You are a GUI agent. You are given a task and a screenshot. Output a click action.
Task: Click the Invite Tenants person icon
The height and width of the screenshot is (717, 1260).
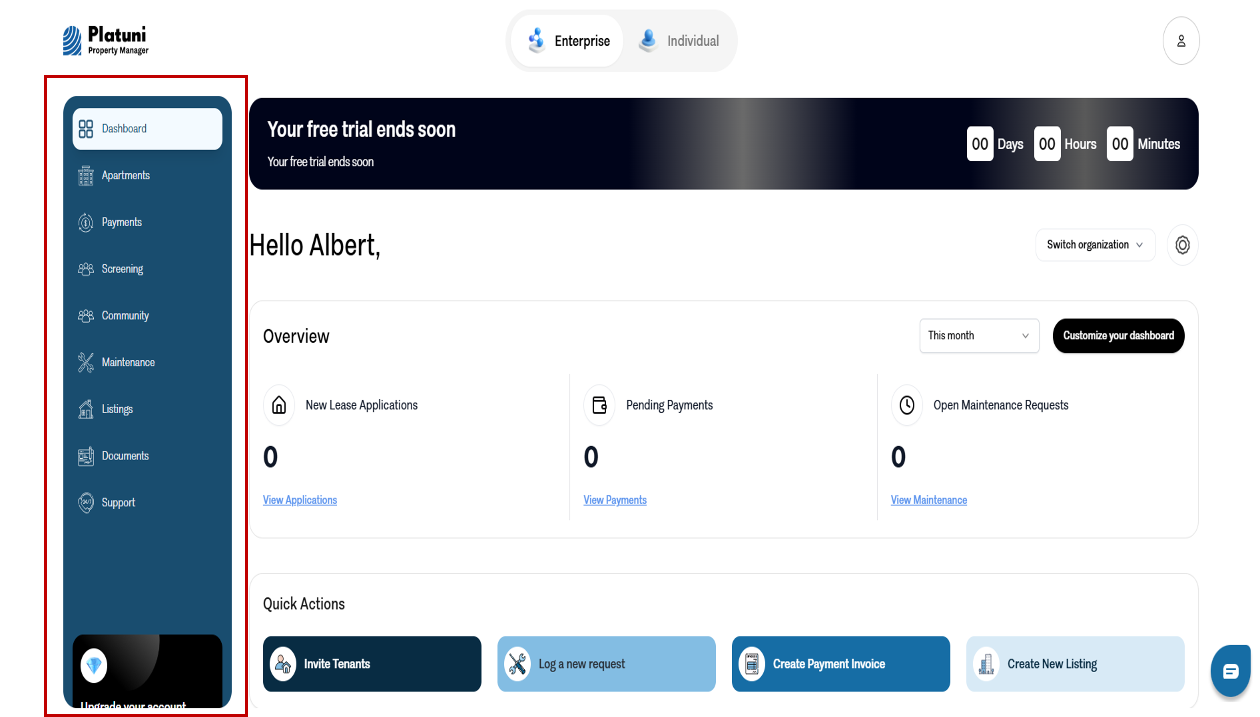(283, 664)
